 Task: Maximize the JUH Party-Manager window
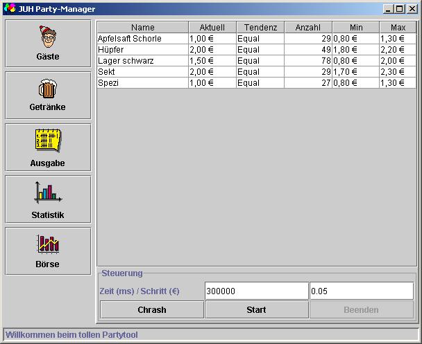coord(400,9)
